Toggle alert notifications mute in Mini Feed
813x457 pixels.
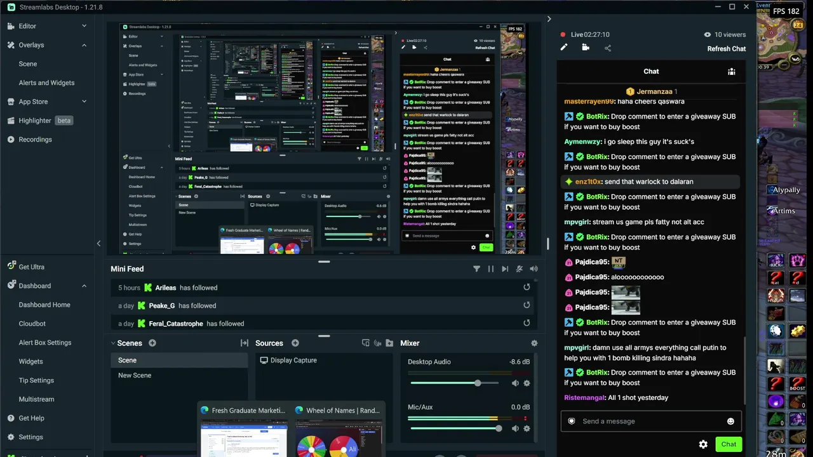[520, 269]
